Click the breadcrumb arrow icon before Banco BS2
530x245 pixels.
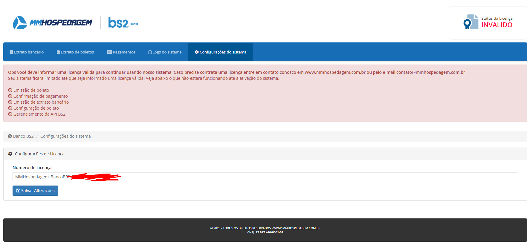pos(10,136)
